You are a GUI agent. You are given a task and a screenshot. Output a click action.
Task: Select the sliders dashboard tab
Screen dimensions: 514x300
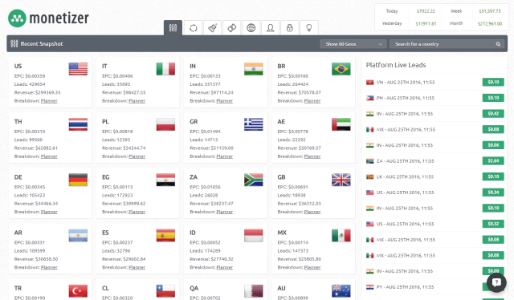[173, 28]
